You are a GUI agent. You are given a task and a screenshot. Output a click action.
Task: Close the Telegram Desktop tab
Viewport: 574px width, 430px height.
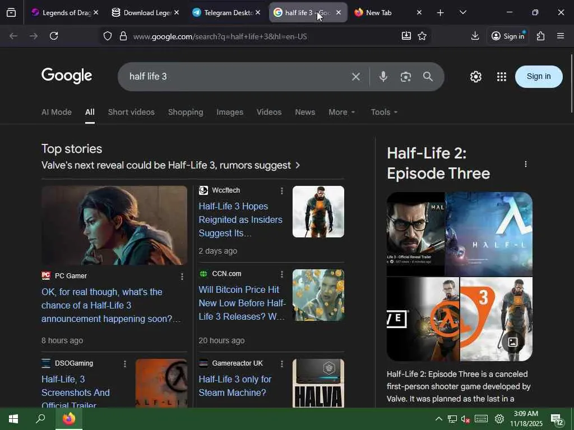click(x=258, y=12)
